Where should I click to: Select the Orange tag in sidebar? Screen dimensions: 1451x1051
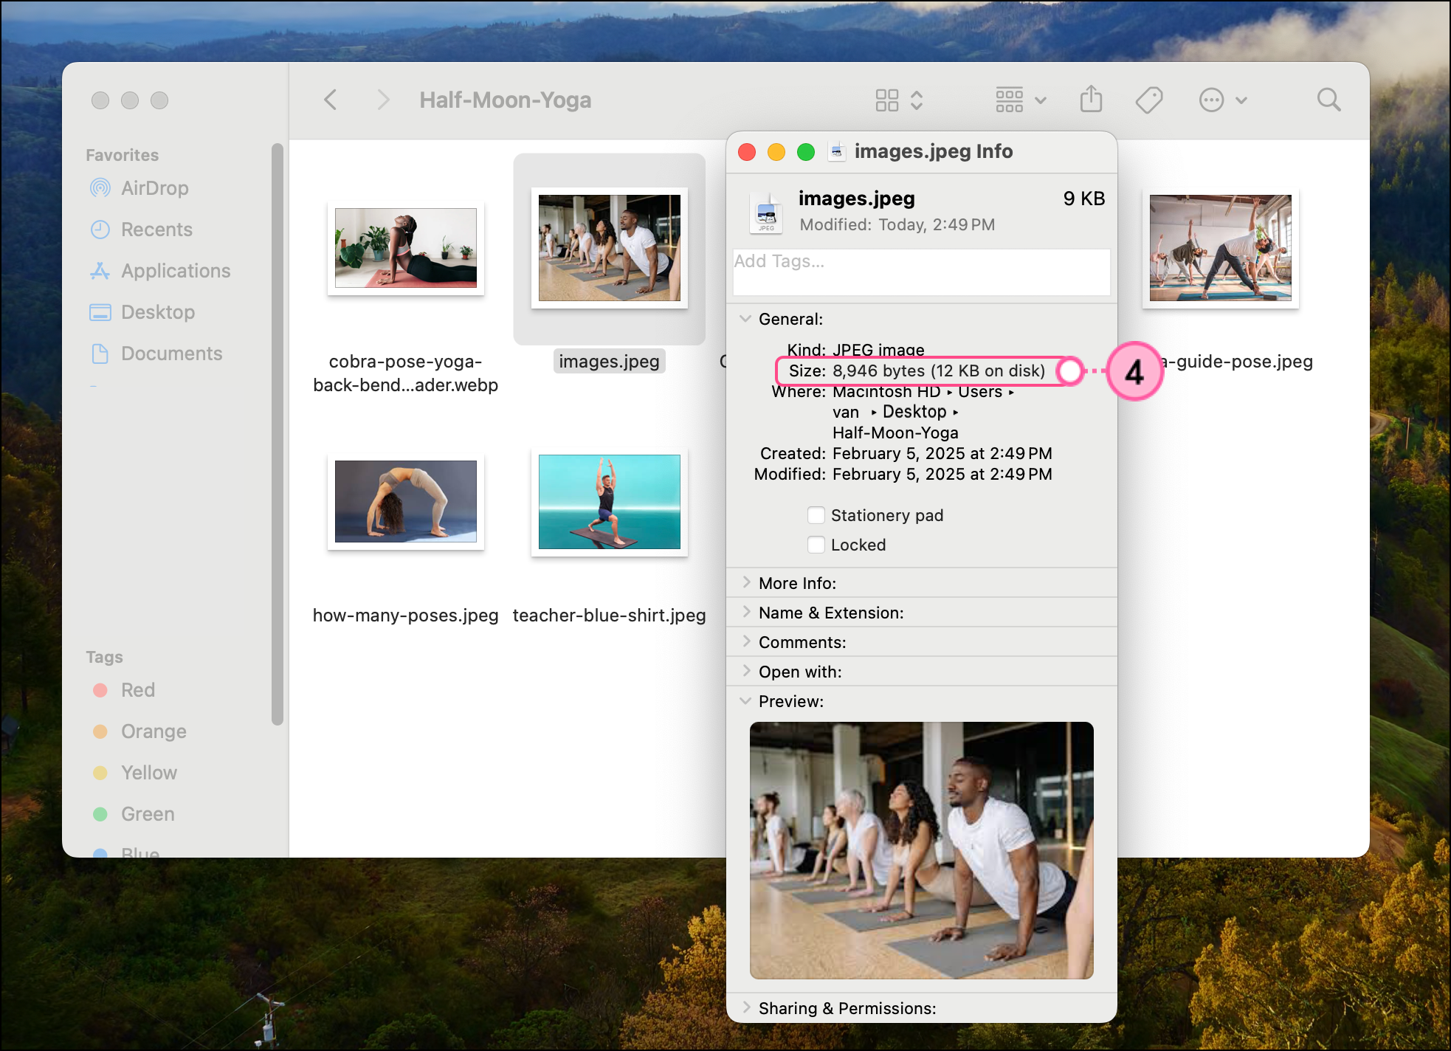tap(139, 731)
